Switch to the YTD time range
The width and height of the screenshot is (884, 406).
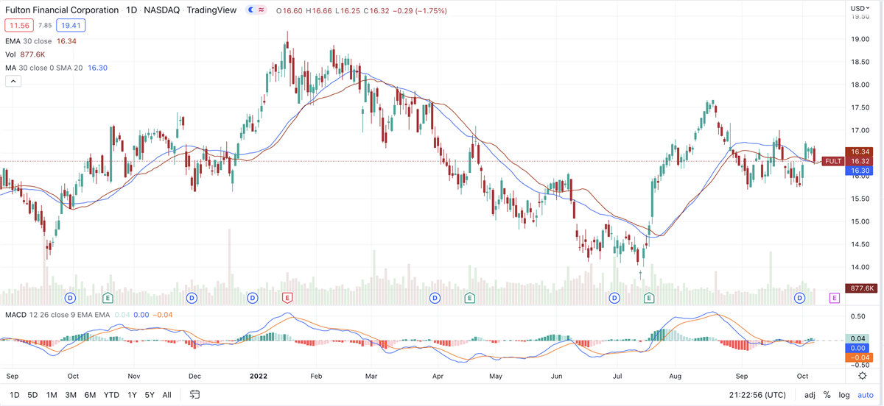[111, 395]
